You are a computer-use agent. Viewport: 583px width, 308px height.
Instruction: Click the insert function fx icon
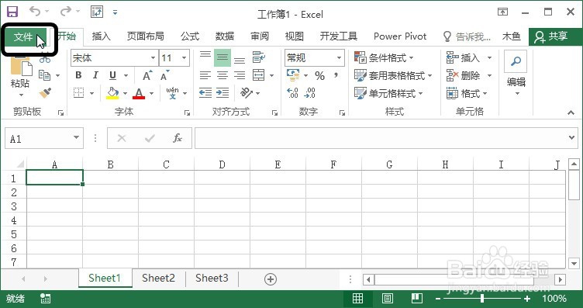coord(178,138)
